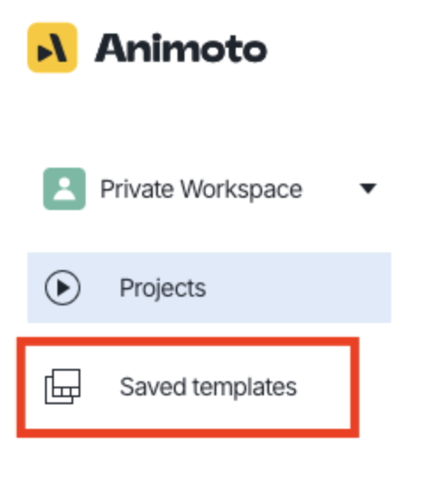422x496 pixels.
Task: Click the person silhouette workspace icon
Action: pyautogui.click(x=64, y=189)
